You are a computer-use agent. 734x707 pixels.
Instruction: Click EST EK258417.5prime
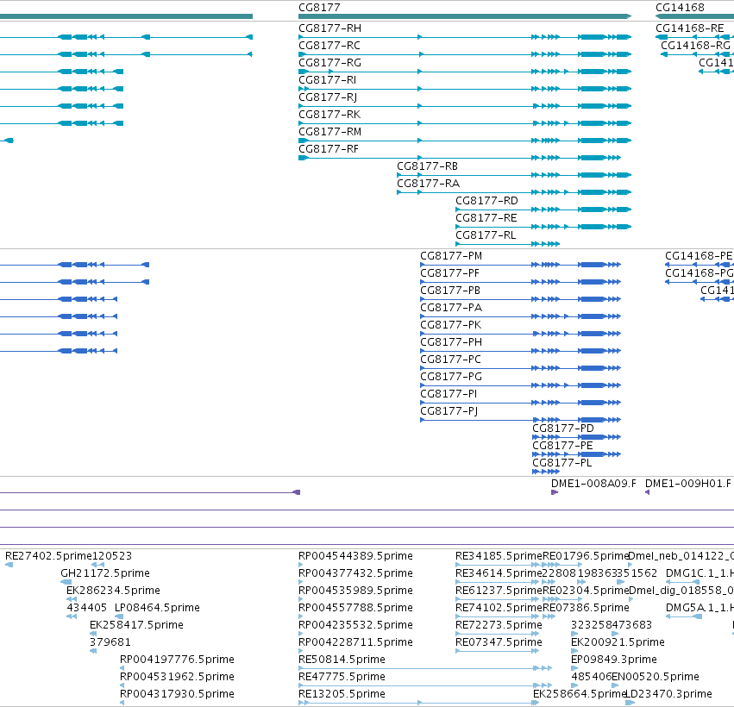pyautogui.click(x=136, y=626)
